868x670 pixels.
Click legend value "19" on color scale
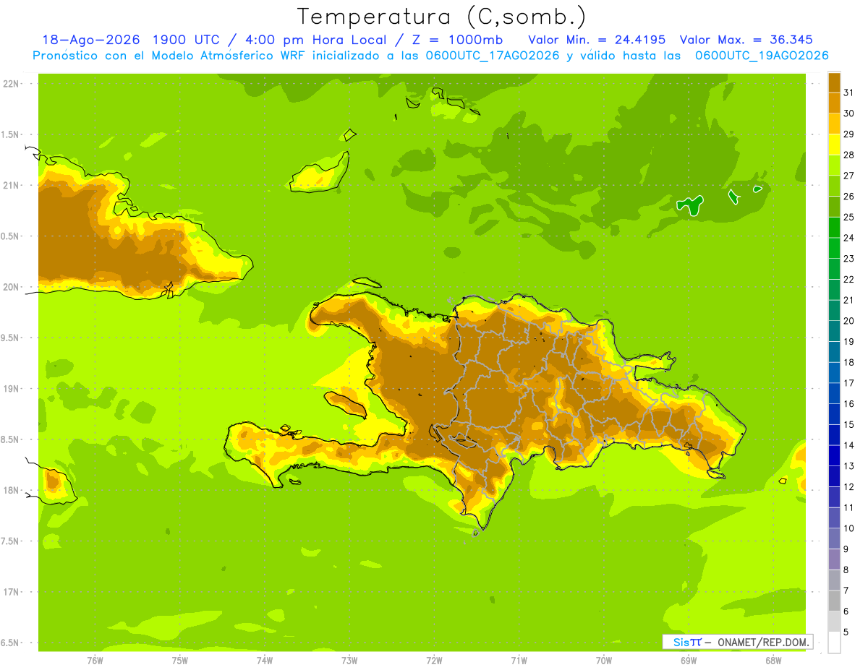[848, 341]
